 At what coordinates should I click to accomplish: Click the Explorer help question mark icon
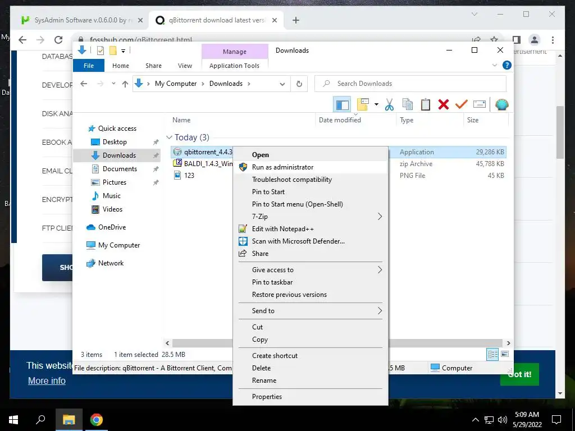[x=507, y=65]
